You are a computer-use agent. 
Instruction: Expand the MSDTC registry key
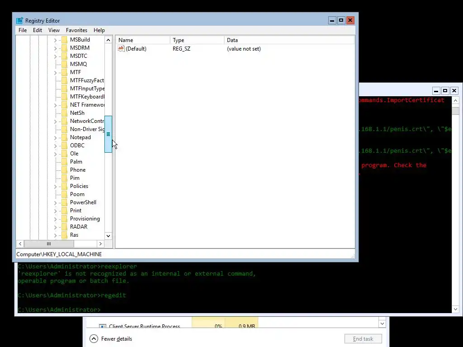55,56
